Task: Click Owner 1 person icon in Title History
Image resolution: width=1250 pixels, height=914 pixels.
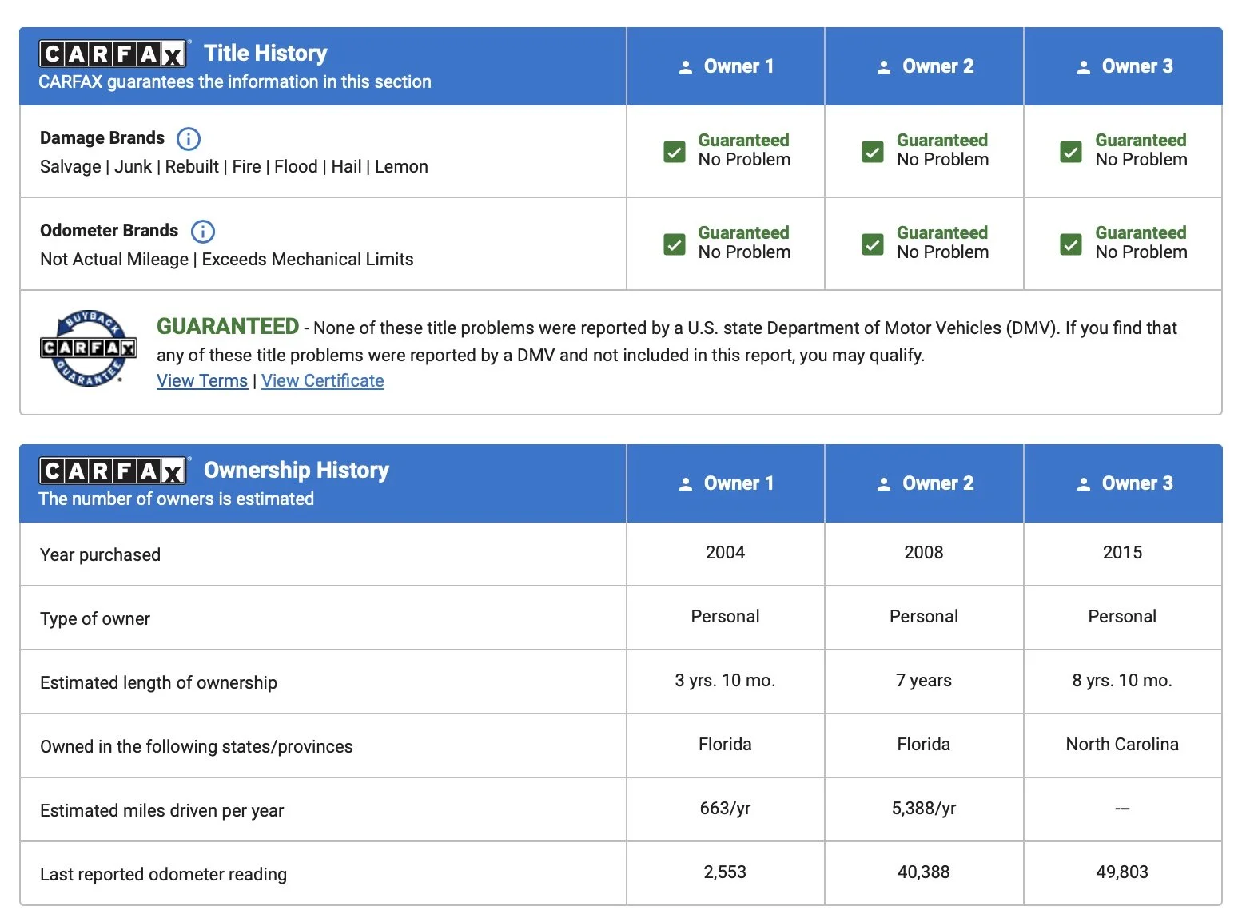Action: click(x=686, y=67)
